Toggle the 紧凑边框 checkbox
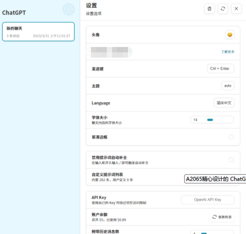 coord(231,137)
